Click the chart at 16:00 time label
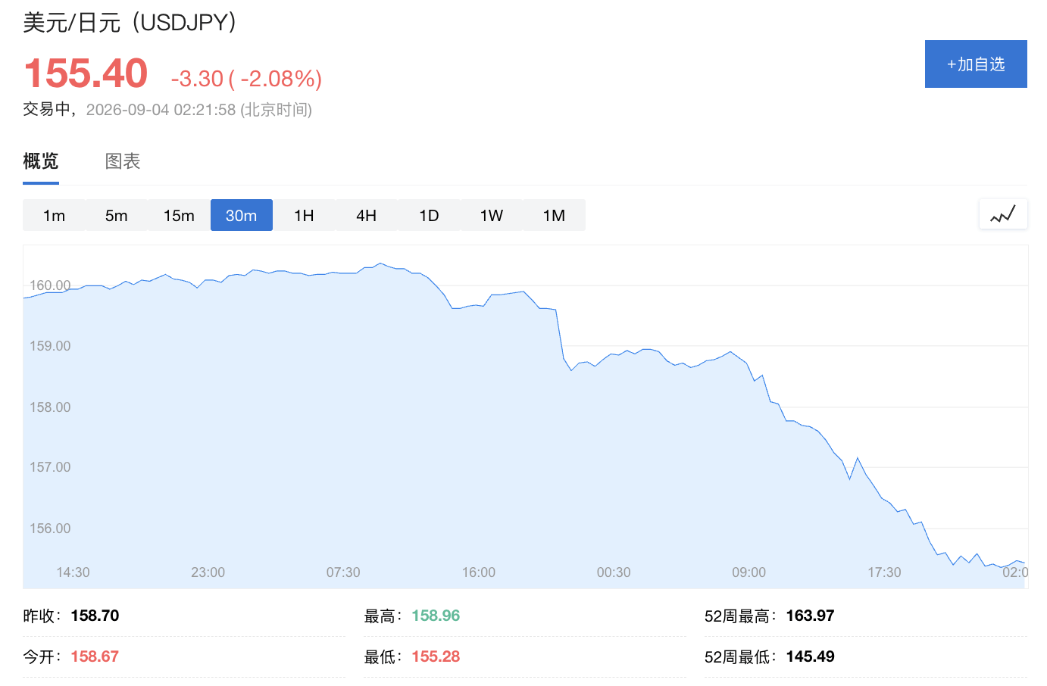The height and width of the screenshot is (686, 1047). click(x=479, y=572)
